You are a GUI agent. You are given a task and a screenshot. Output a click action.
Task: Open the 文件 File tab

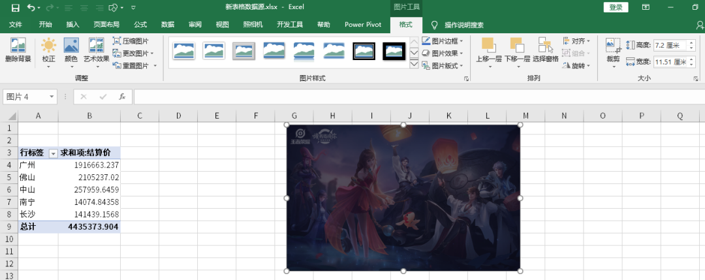point(16,25)
